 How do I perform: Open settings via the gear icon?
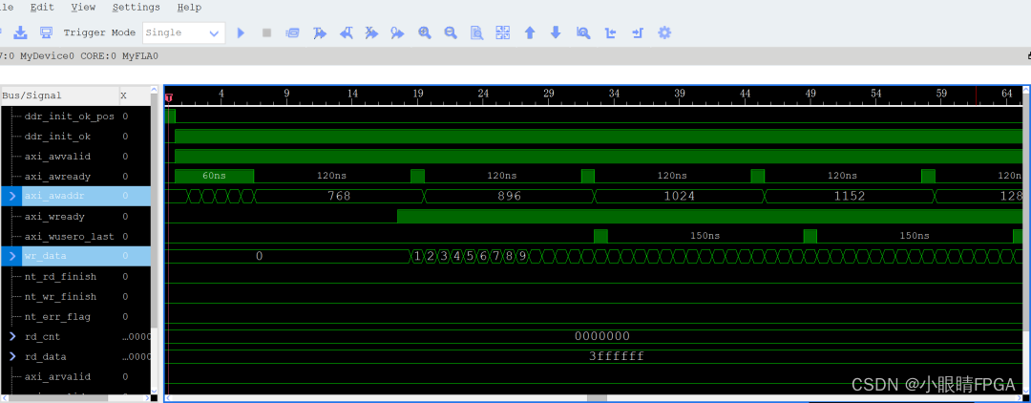click(x=664, y=32)
